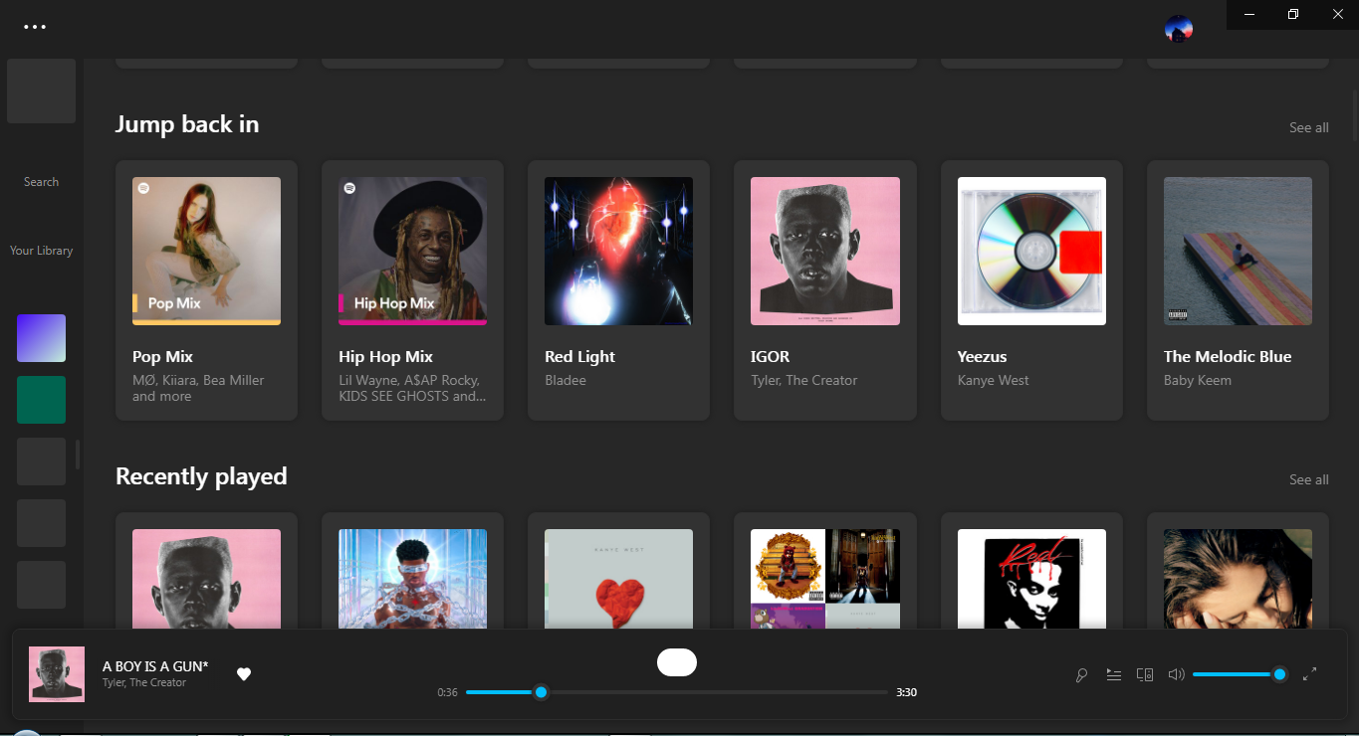Open the play queue
The image size is (1359, 736).
[x=1113, y=674]
